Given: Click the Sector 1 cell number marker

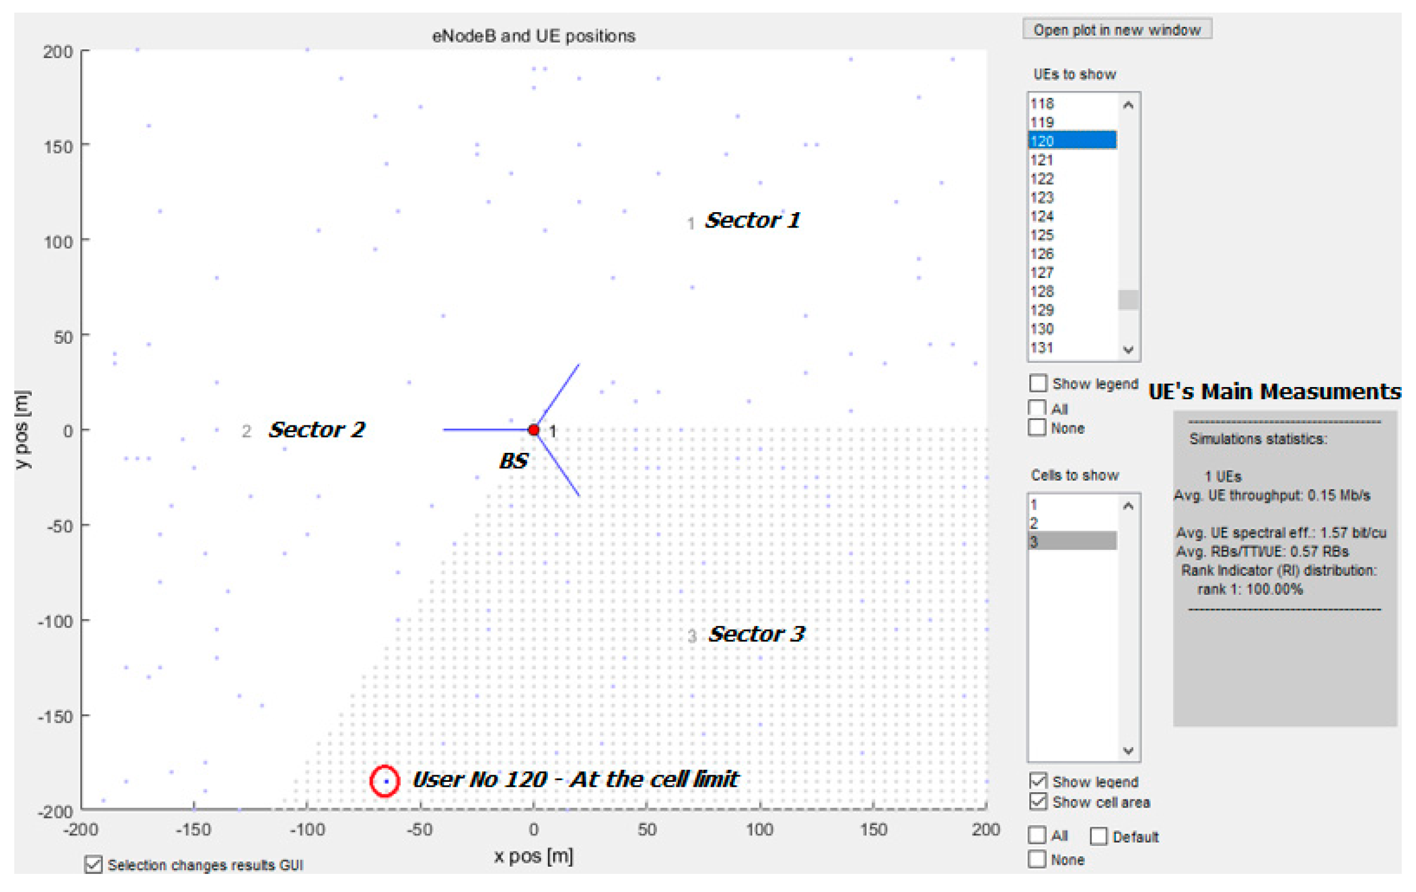Looking at the screenshot, I should [x=691, y=224].
